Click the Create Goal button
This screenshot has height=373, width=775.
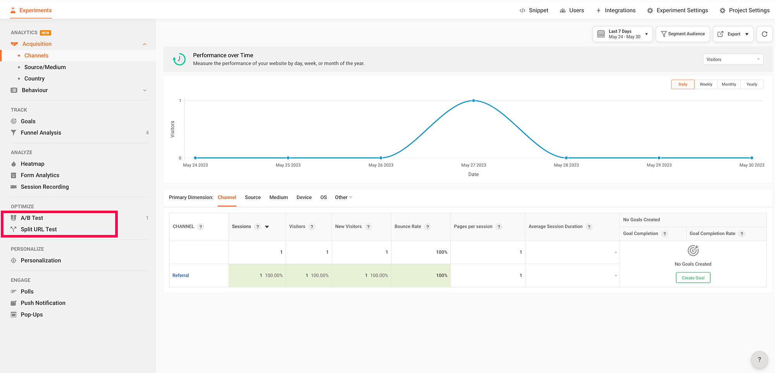tap(693, 278)
